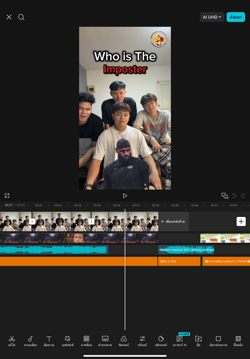This screenshot has height=359, width=250.
Task: Select the long orange text clip
Action: [x=78, y=261]
